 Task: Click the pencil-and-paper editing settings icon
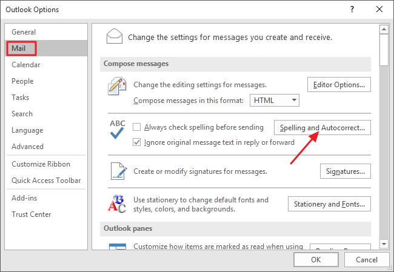click(x=117, y=86)
